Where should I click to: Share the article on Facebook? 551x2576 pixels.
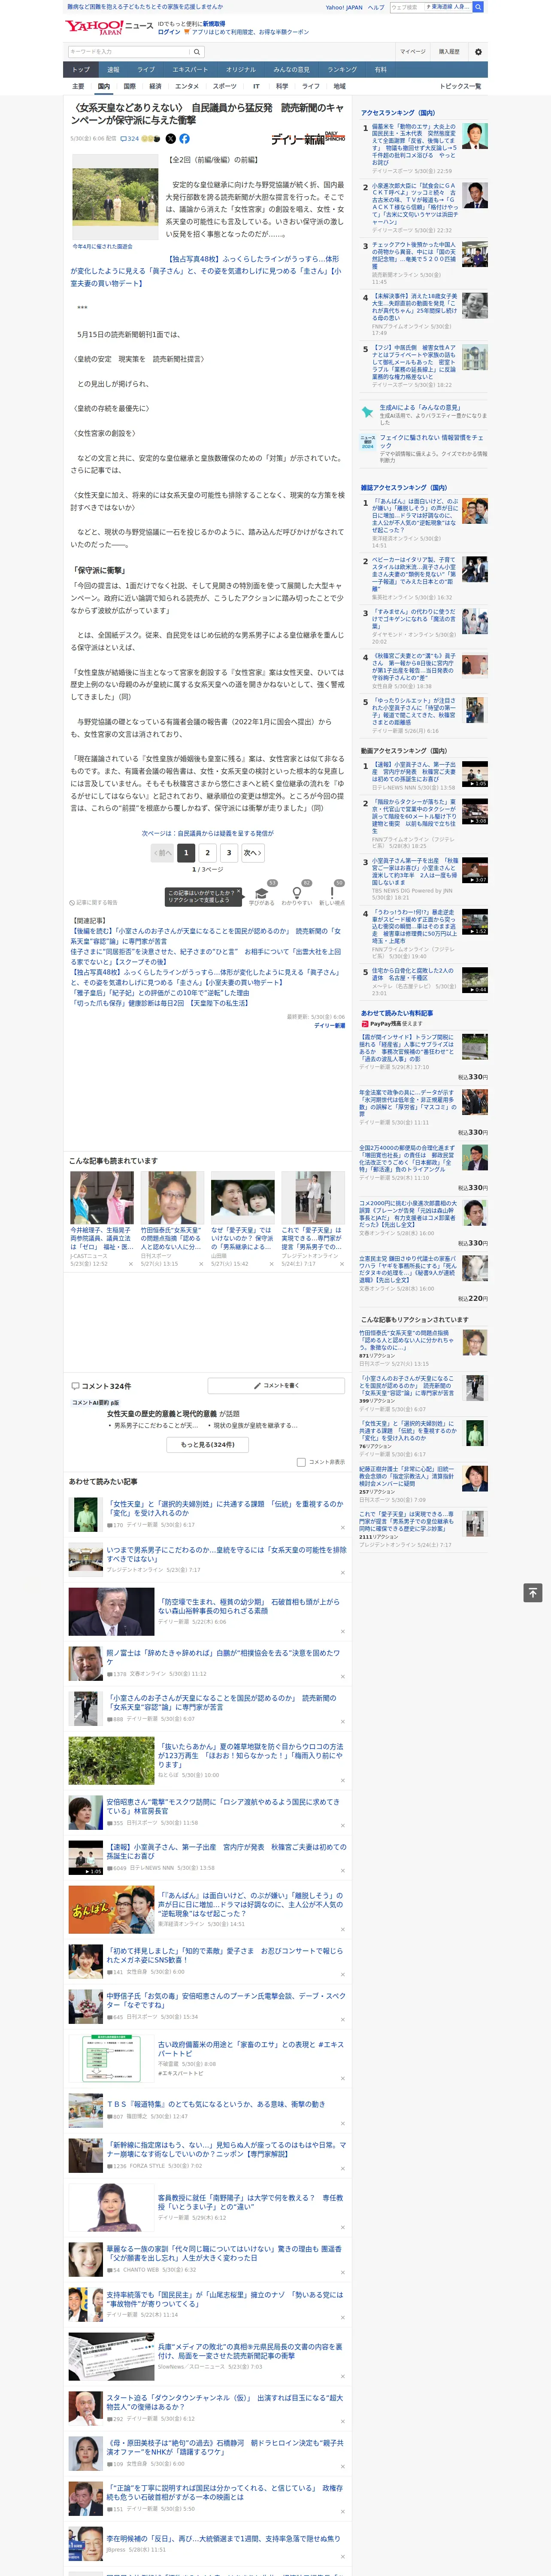click(184, 139)
